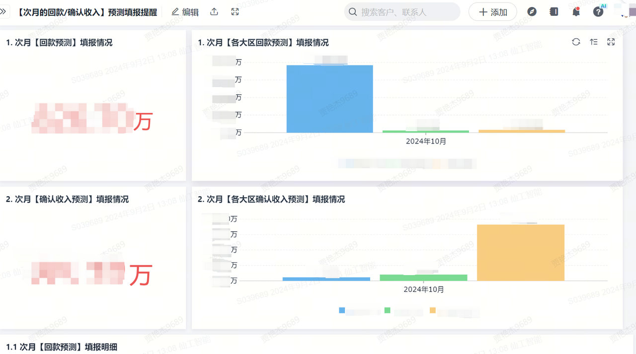
Task: Expand the sidebar with the double-chevron icon
Action: click(x=3, y=11)
